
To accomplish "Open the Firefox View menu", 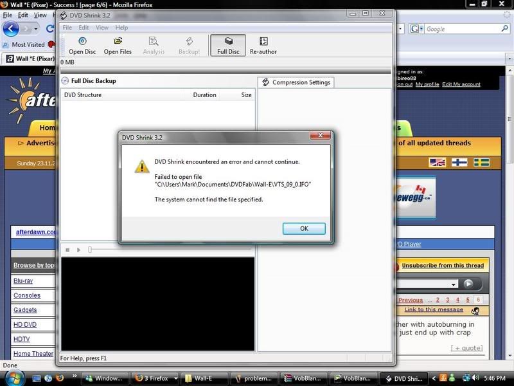I will coord(40,15).
